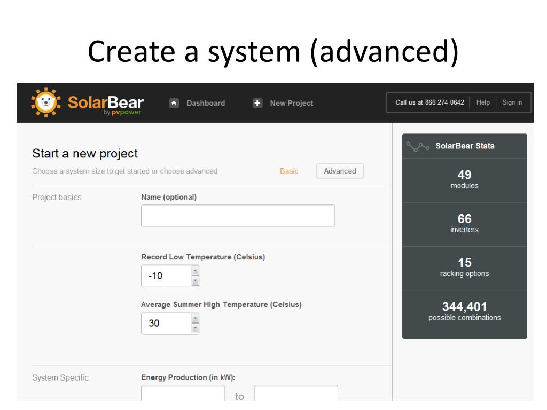Image resolution: width=547 pixels, height=410 pixels.
Task: Click the New Project plus icon
Action: [x=257, y=103]
